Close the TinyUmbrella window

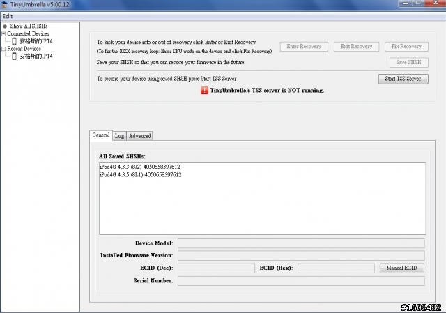pyautogui.click(x=435, y=3)
